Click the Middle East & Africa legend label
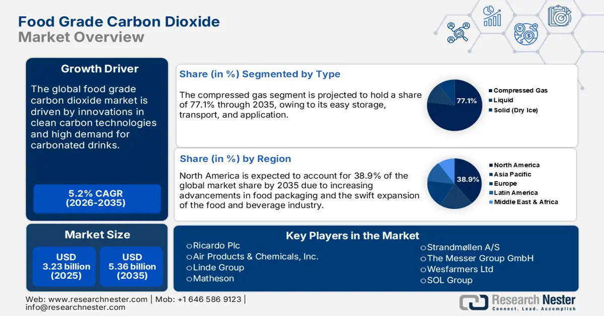Screen dimensions: 604x316 pos(526,202)
